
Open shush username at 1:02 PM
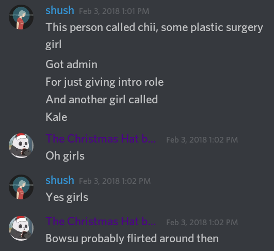(x=60, y=180)
